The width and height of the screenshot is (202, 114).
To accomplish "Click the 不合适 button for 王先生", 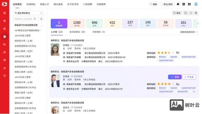I will coord(189,77).
